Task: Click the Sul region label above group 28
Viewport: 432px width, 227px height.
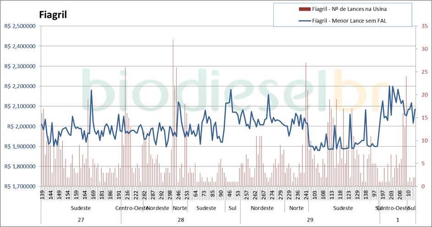Action: (x=232, y=208)
